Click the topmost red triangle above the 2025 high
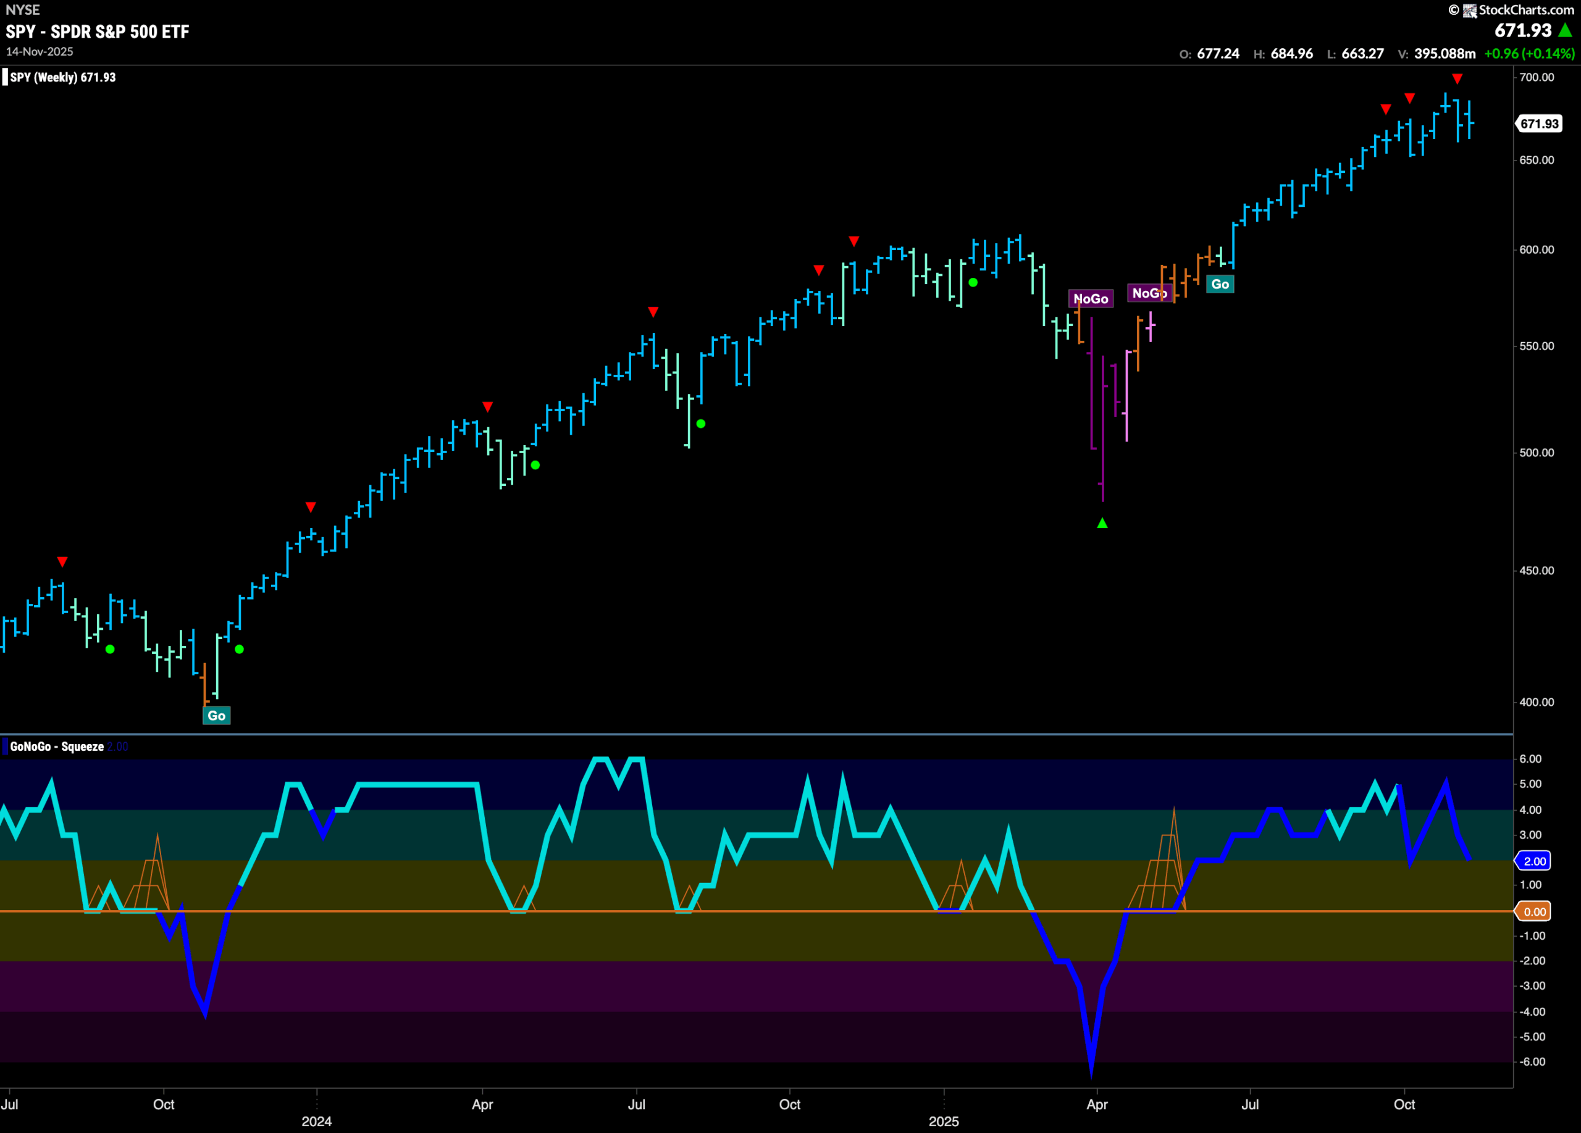 pyautogui.click(x=1457, y=79)
